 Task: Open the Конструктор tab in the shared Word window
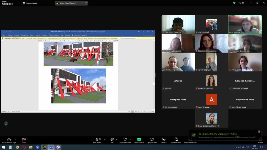coord(24,35)
